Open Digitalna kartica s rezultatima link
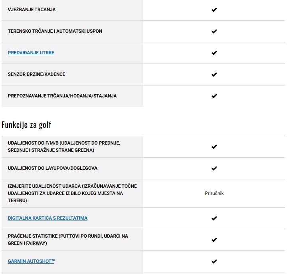This screenshot has width=287, height=274. [x=48, y=218]
